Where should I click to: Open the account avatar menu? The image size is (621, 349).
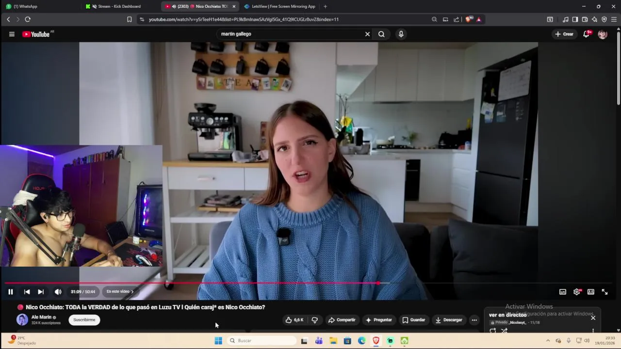pos(603,34)
